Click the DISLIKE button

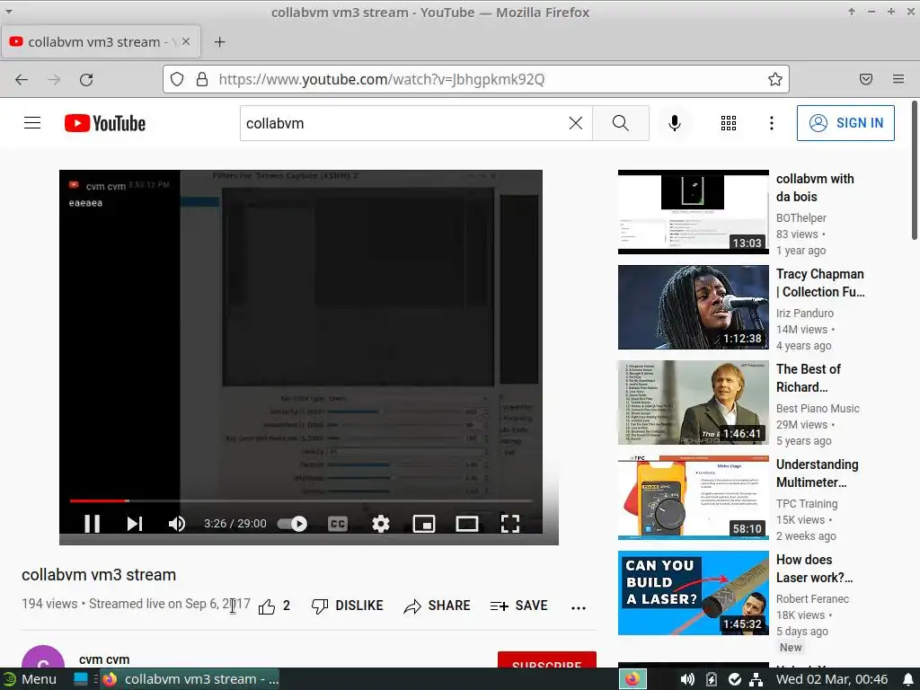[347, 606]
